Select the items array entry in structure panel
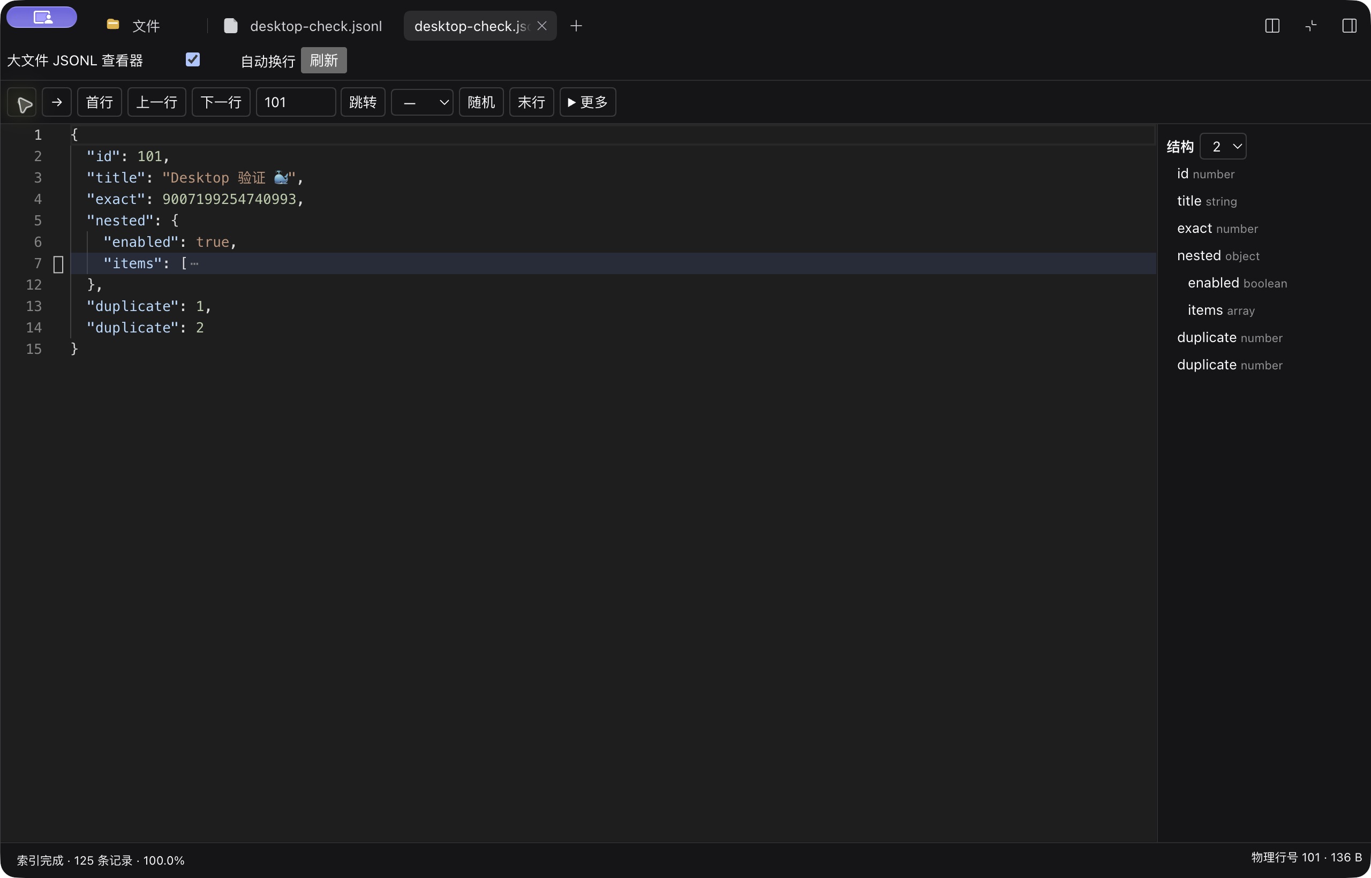 pos(1221,310)
